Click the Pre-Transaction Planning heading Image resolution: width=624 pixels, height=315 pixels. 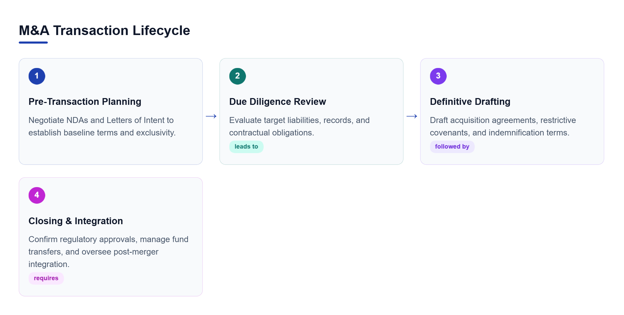pos(85,102)
